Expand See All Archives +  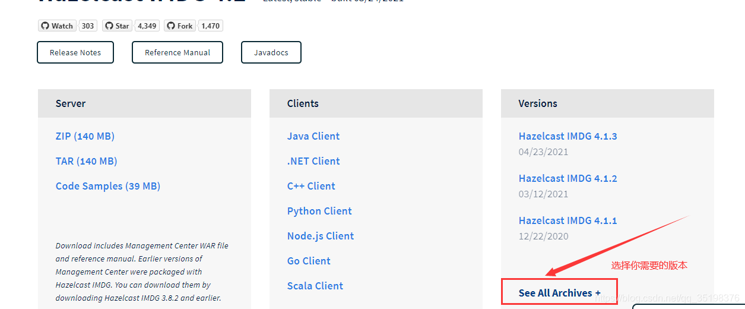click(560, 292)
